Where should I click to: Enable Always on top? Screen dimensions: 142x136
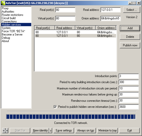(x=86, y=130)
